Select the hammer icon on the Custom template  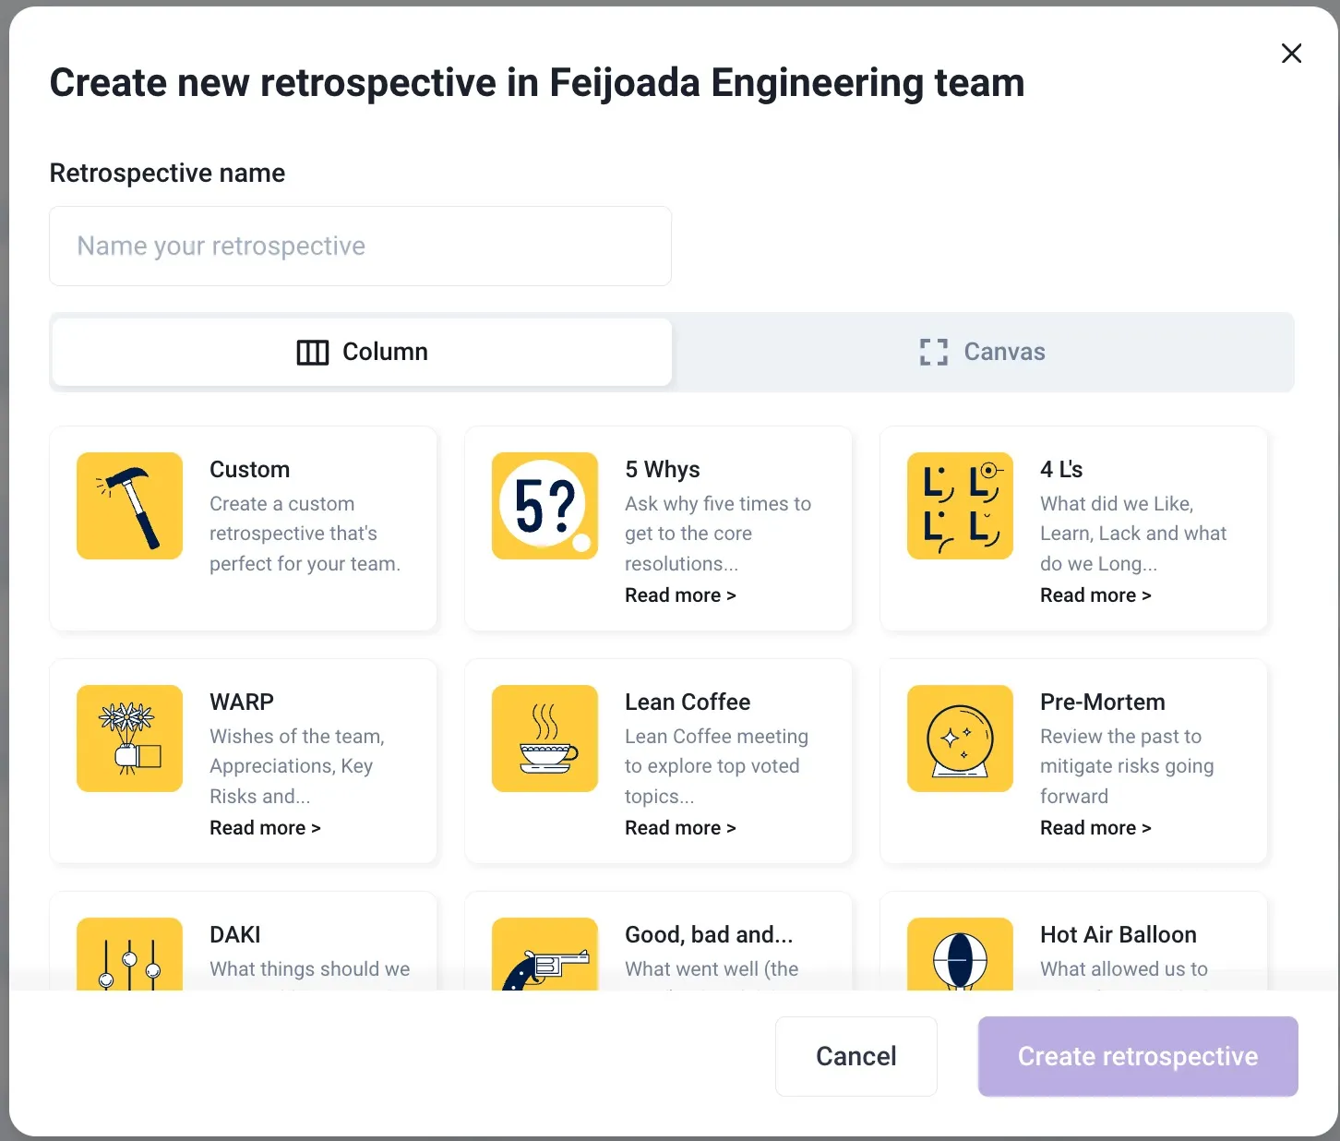(129, 506)
